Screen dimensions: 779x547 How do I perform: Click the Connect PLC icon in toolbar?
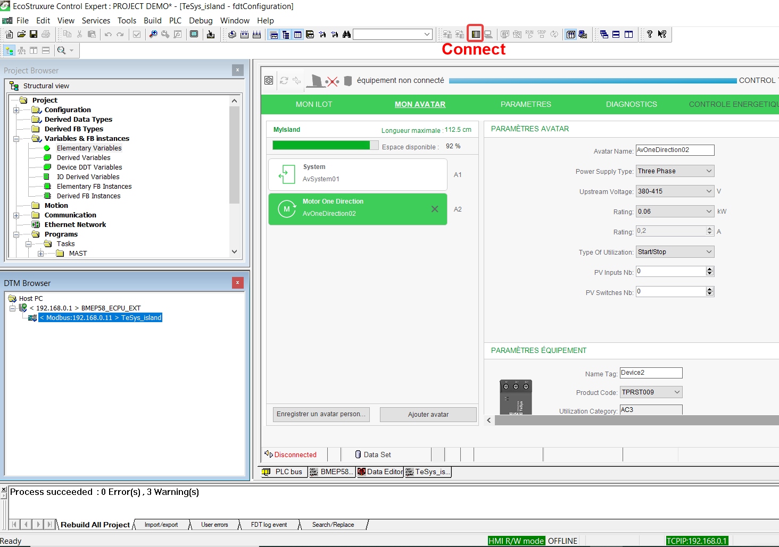[x=475, y=34]
